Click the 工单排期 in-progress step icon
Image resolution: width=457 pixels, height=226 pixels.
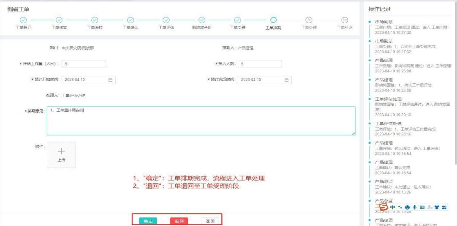(274, 20)
